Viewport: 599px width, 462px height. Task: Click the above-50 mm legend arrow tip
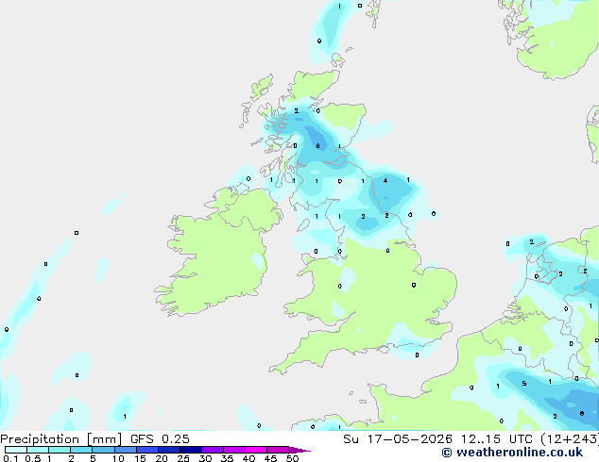[x=299, y=451]
